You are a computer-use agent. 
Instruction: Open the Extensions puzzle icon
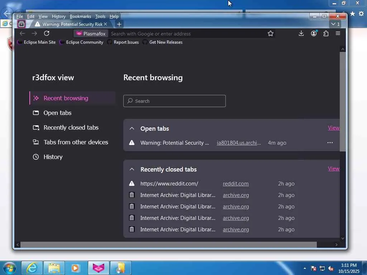[326, 33]
